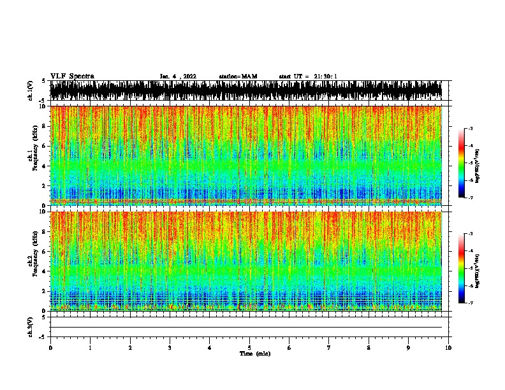Click the "ch.3(V)" vertical axis label
The height and width of the screenshot is (390, 505).
31,327
